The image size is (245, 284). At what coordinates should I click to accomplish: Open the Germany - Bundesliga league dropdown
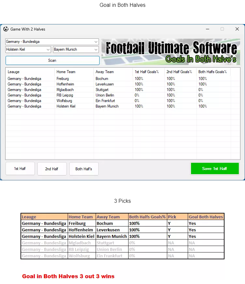[x=52, y=42]
